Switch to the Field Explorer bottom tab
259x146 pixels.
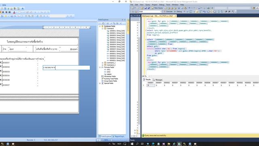(x=105, y=136)
